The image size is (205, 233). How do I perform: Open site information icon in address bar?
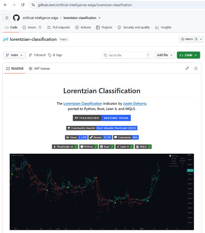(x=33, y=5)
